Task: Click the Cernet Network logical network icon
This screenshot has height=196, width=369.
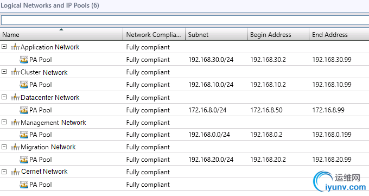Action: (15, 172)
